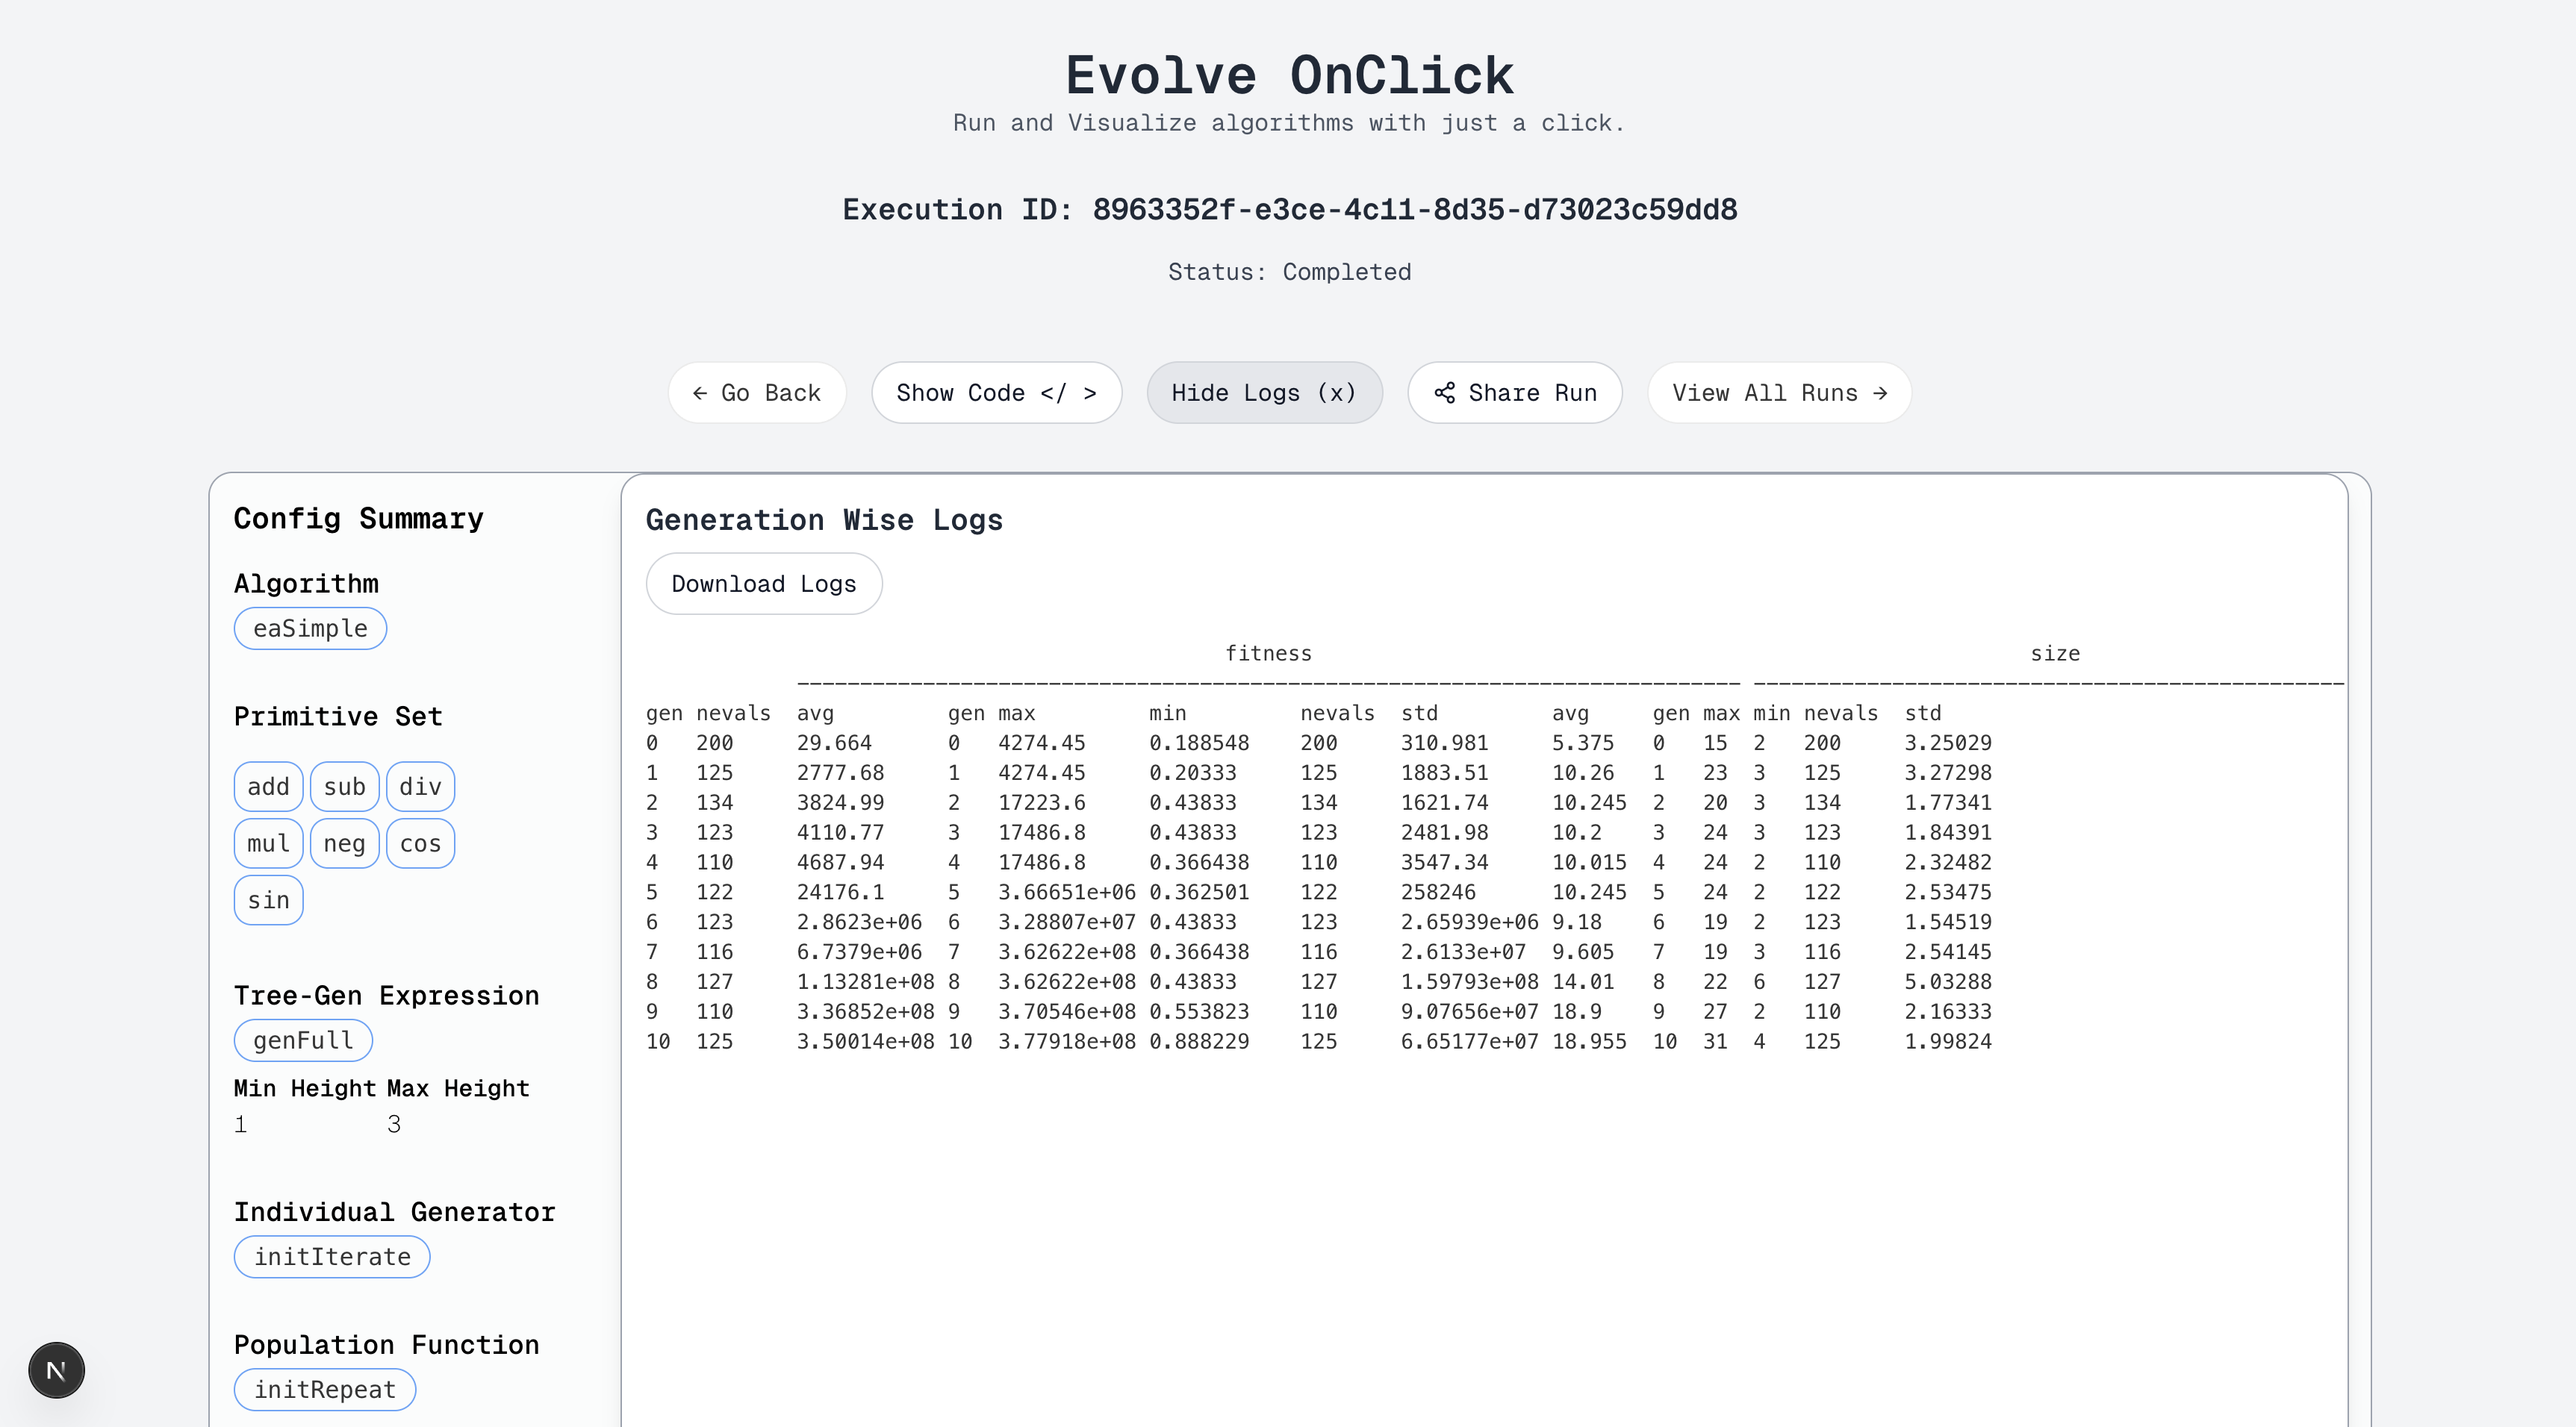The image size is (2576, 1427).
Task: Click the Max Height label
Action: tap(458, 1088)
